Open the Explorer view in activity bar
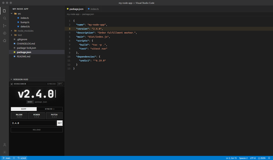This screenshot has height=160, width=273. click(x=4, y=11)
